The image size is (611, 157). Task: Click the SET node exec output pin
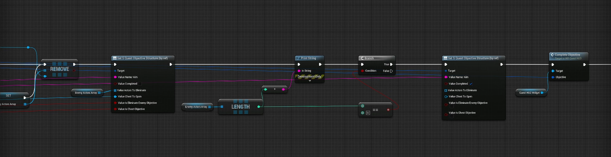point(25,98)
